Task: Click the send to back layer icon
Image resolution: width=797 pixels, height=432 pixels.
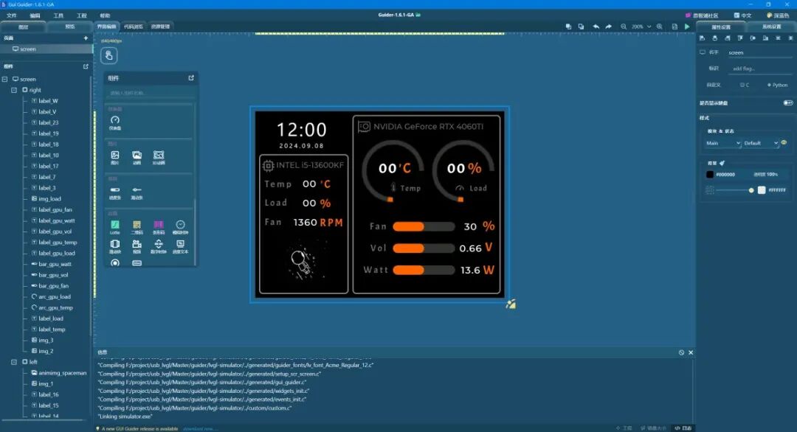Action: click(581, 27)
